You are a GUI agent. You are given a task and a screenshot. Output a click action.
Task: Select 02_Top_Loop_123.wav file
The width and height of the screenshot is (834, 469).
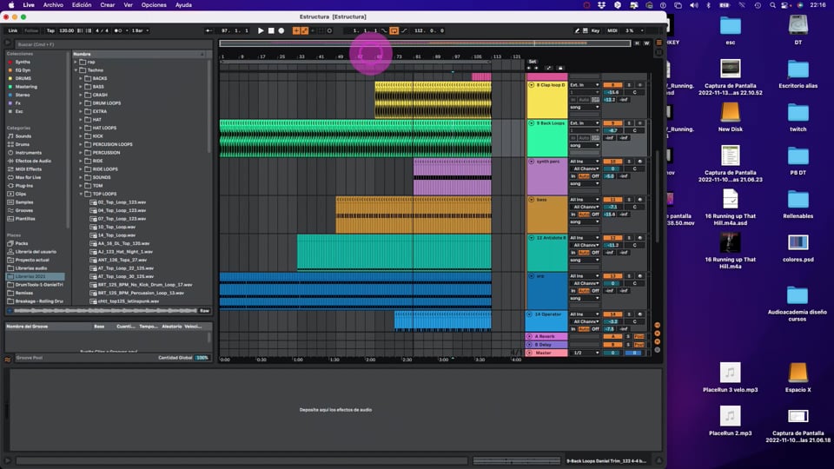(x=122, y=202)
